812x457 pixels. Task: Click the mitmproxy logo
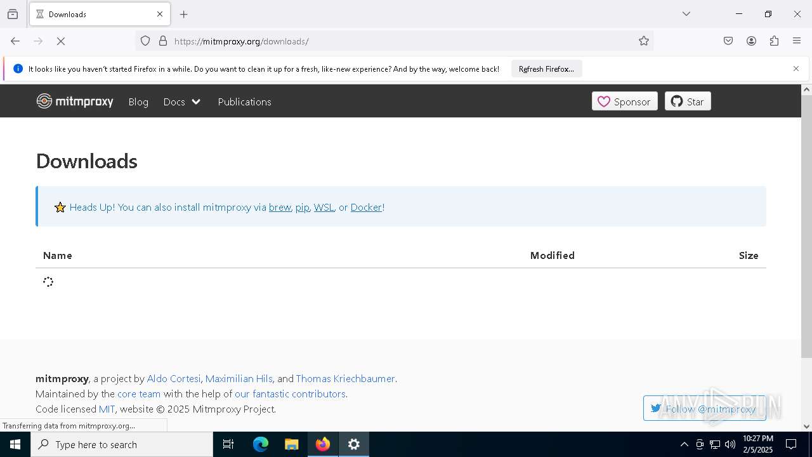click(x=75, y=102)
